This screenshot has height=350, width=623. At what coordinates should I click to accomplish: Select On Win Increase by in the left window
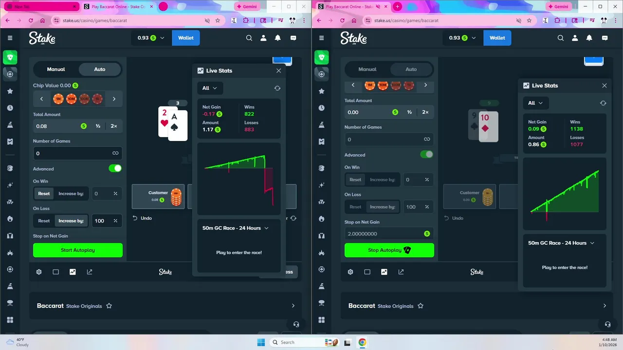pyautogui.click(x=71, y=193)
